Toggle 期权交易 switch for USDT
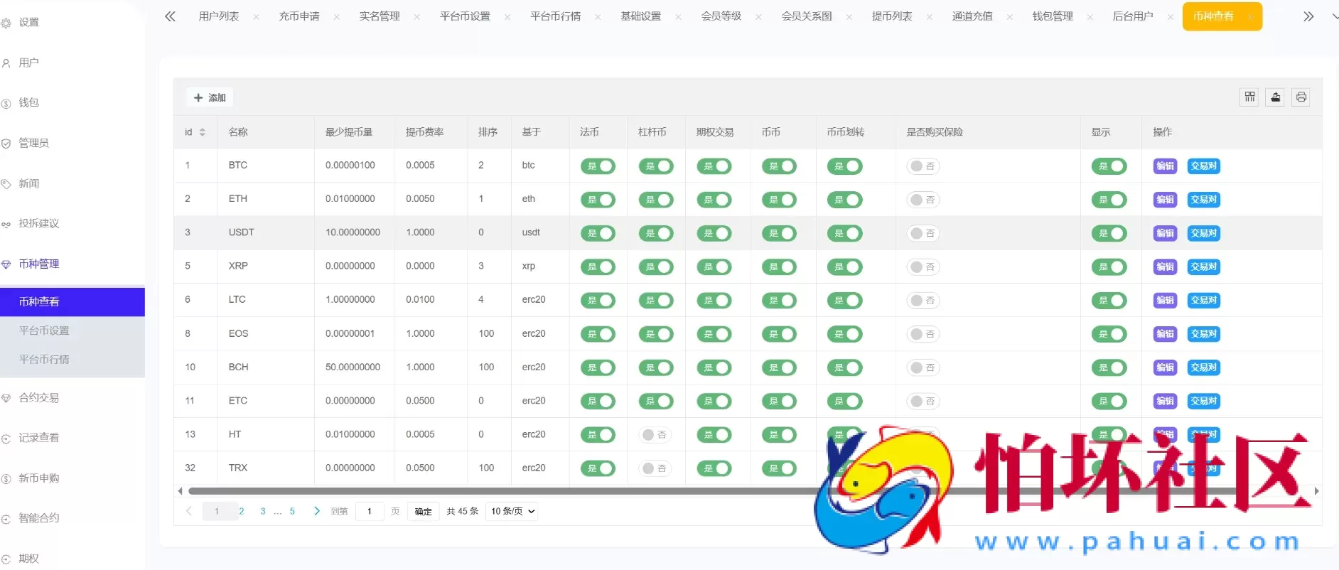The width and height of the screenshot is (1339, 570). click(x=714, y=233)
